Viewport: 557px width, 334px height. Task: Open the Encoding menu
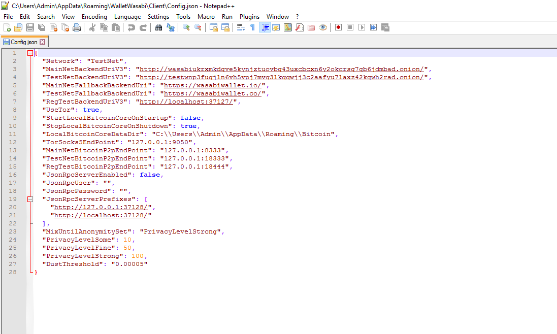coord(94,17)
